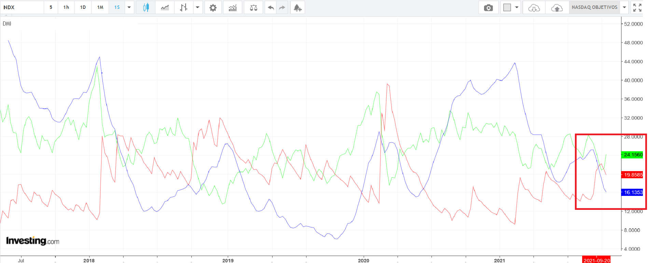Screen dimensions: 648x263
Task: Select the bar (OHLC) chart style
Action: [x=184, y=7]
